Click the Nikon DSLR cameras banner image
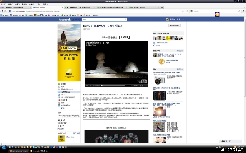Image resolution: width=246 pixels, height=153 pixels. 116,137
